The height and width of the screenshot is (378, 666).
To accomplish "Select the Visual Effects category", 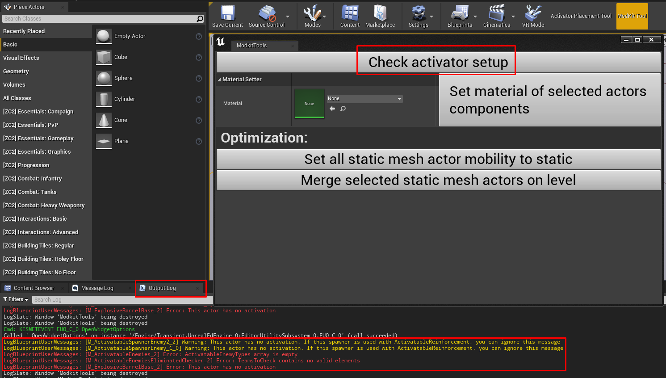I will coord(21,58).
